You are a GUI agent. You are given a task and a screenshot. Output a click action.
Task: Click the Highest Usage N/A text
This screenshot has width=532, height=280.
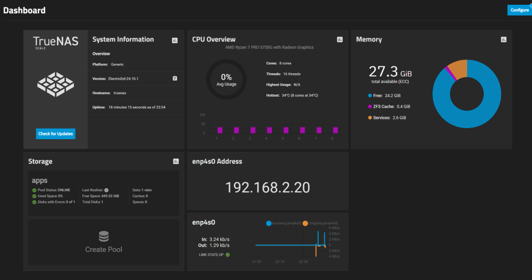pos(283,85)
